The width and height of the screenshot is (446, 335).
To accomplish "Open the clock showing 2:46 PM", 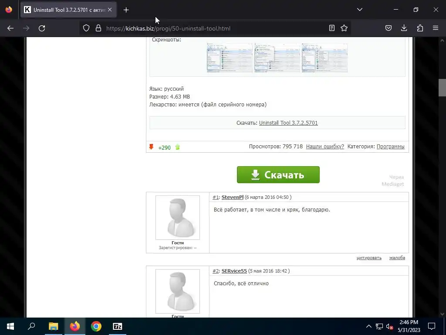I will tap(409, 326).
